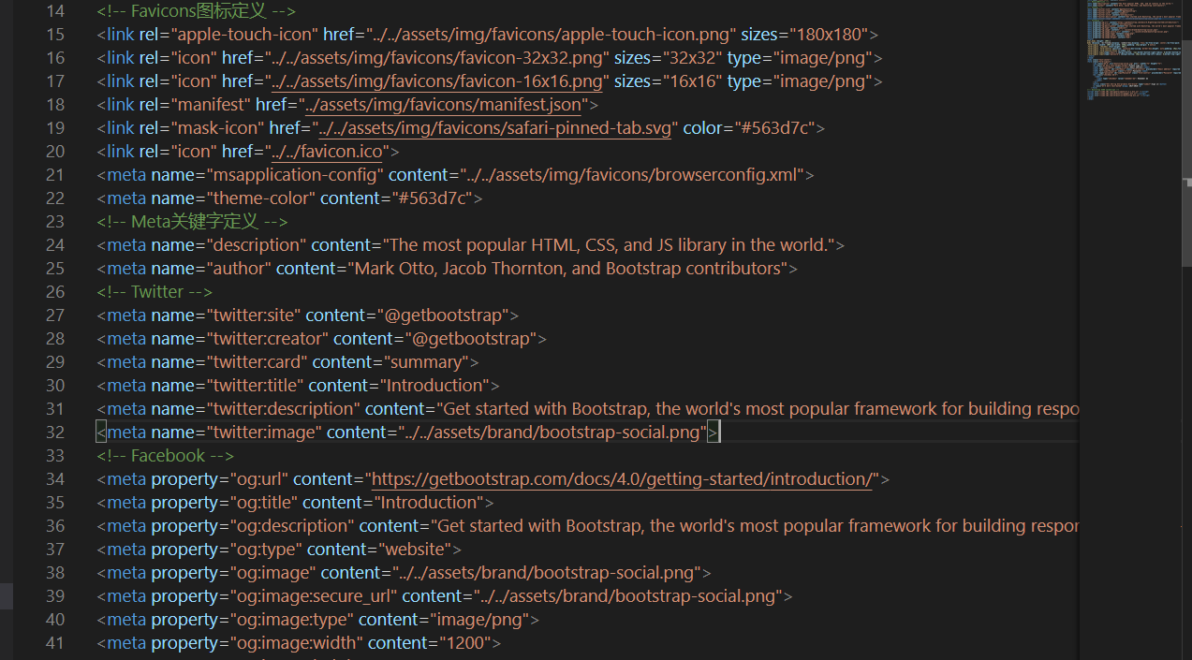
Task: Click line number 20 in the gutter
Action: pyautogui.click(x=55, y=152)
